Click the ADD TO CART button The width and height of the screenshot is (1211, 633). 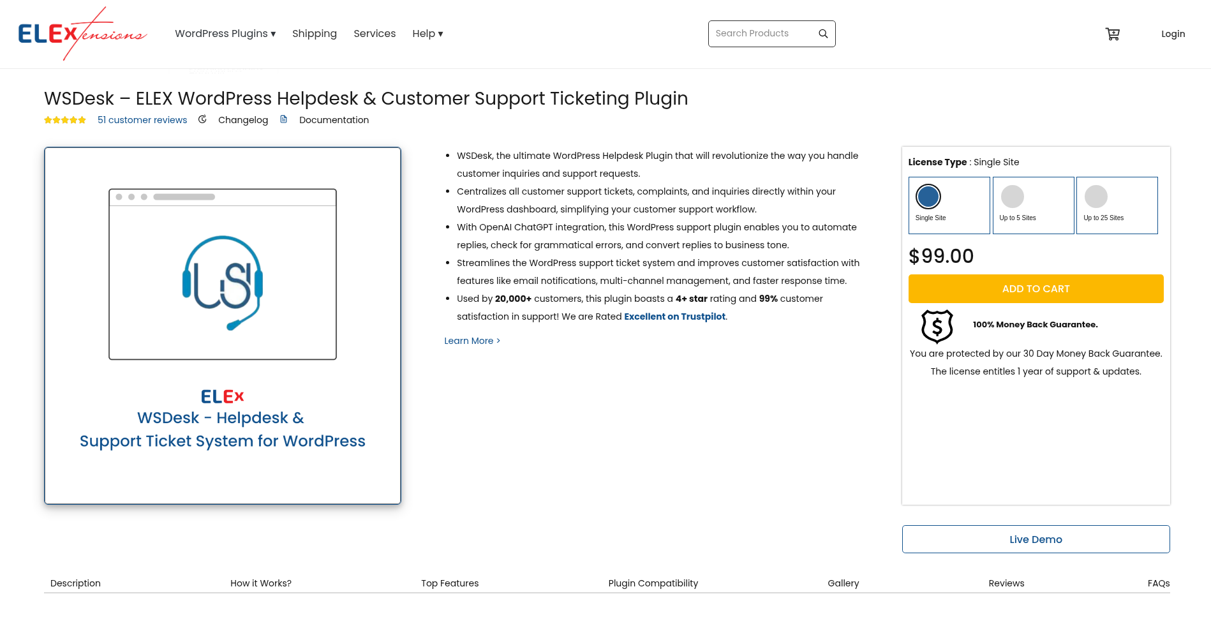1036,288
